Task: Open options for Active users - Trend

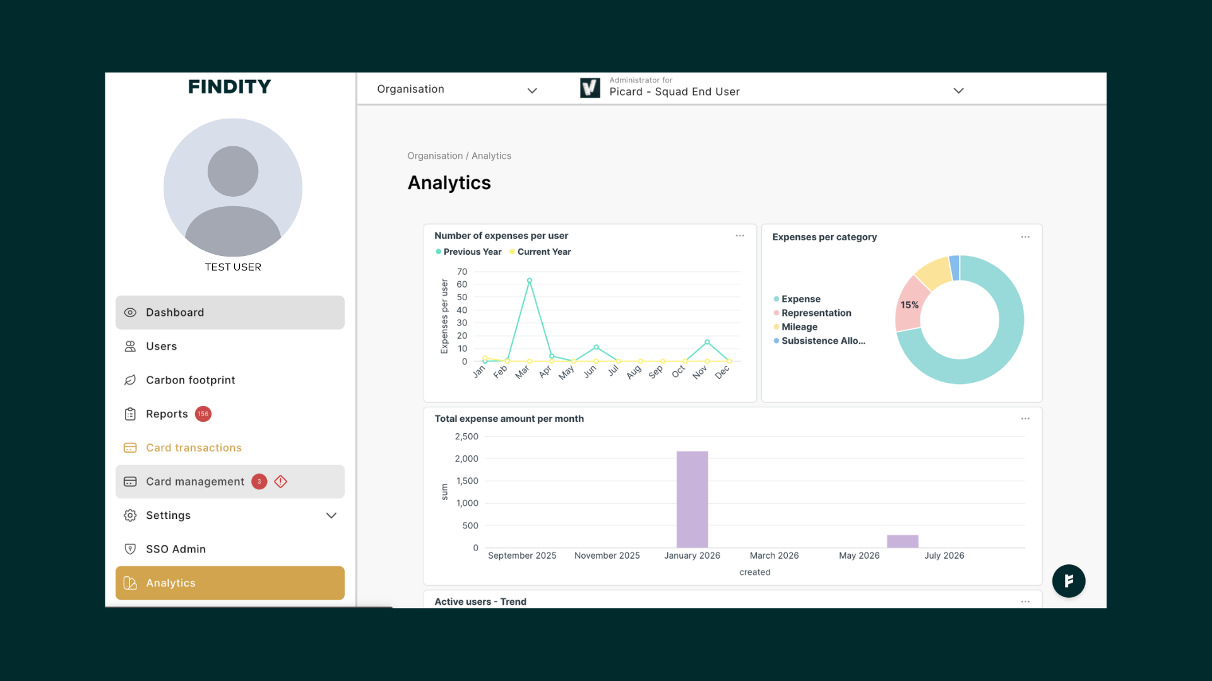Action: [x=1025, y=602]
